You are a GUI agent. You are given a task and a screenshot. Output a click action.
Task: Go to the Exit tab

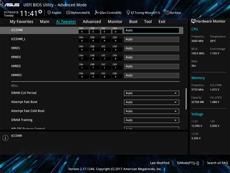pos(162,22)
